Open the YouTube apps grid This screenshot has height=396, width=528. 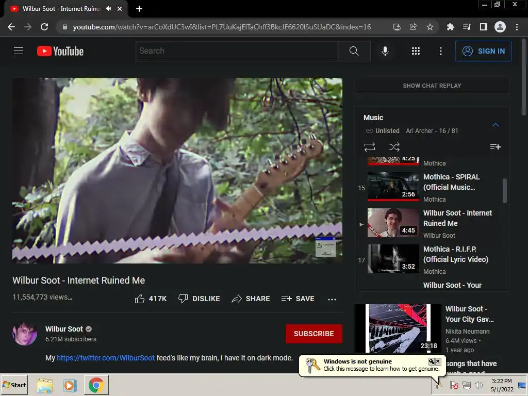click(416, 51)
